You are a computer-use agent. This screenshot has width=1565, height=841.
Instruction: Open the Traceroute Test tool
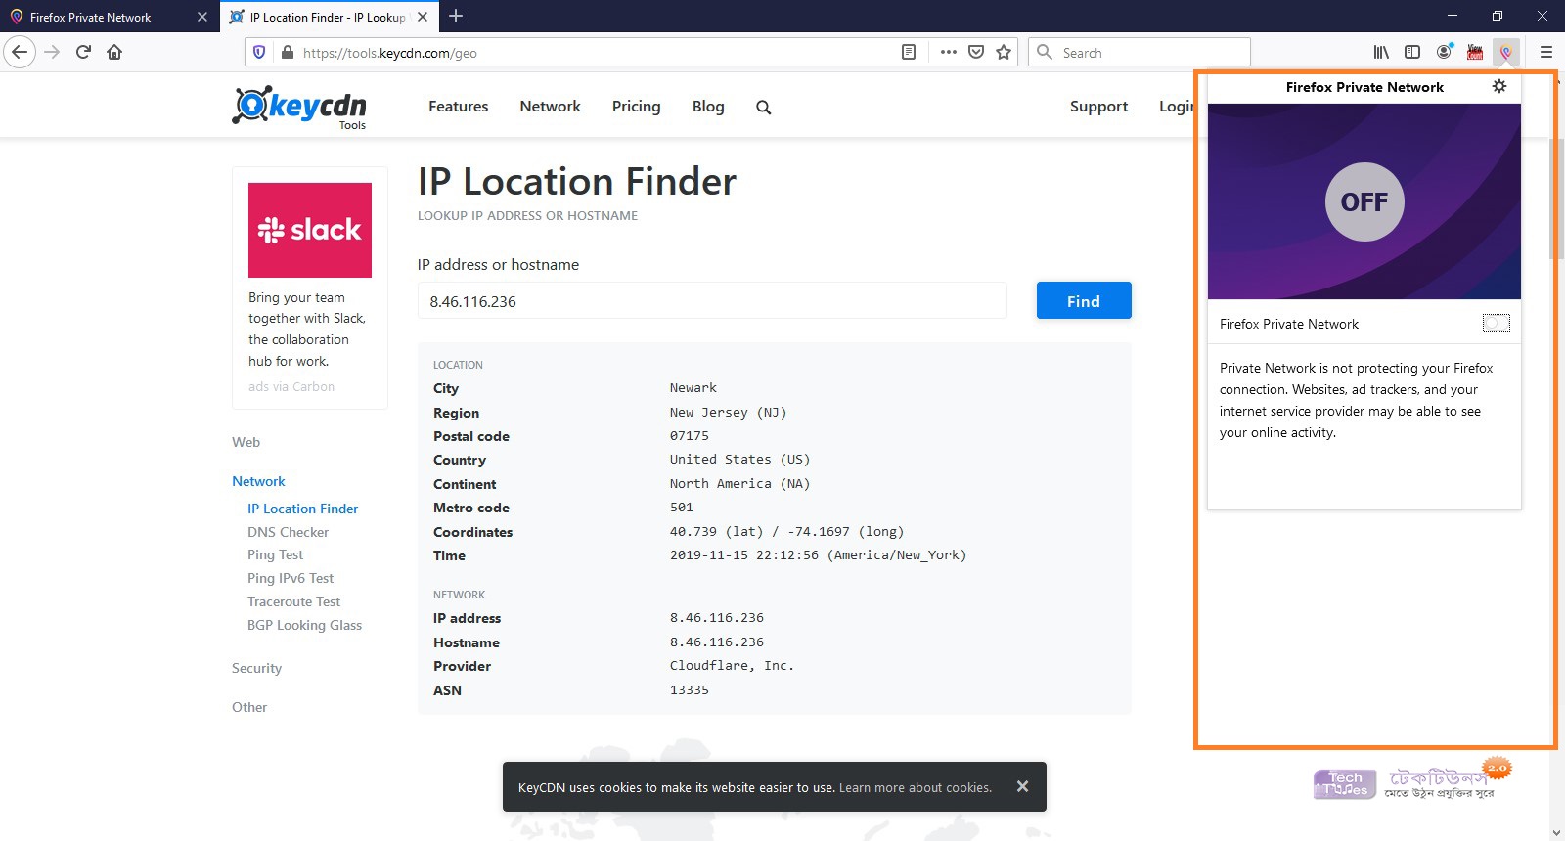[x=293, y=601]
